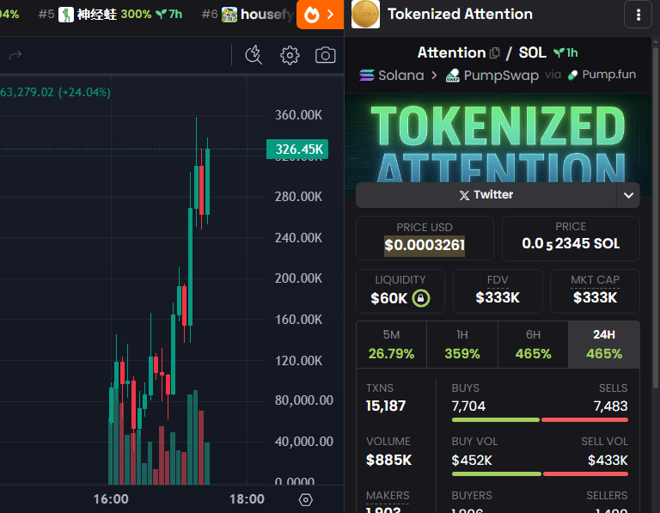660x513 pixels.
Task: Open the trending fire icon button
Action: 320,15
